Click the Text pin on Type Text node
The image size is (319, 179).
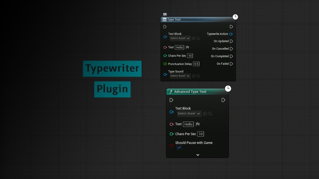coord(165,47)
